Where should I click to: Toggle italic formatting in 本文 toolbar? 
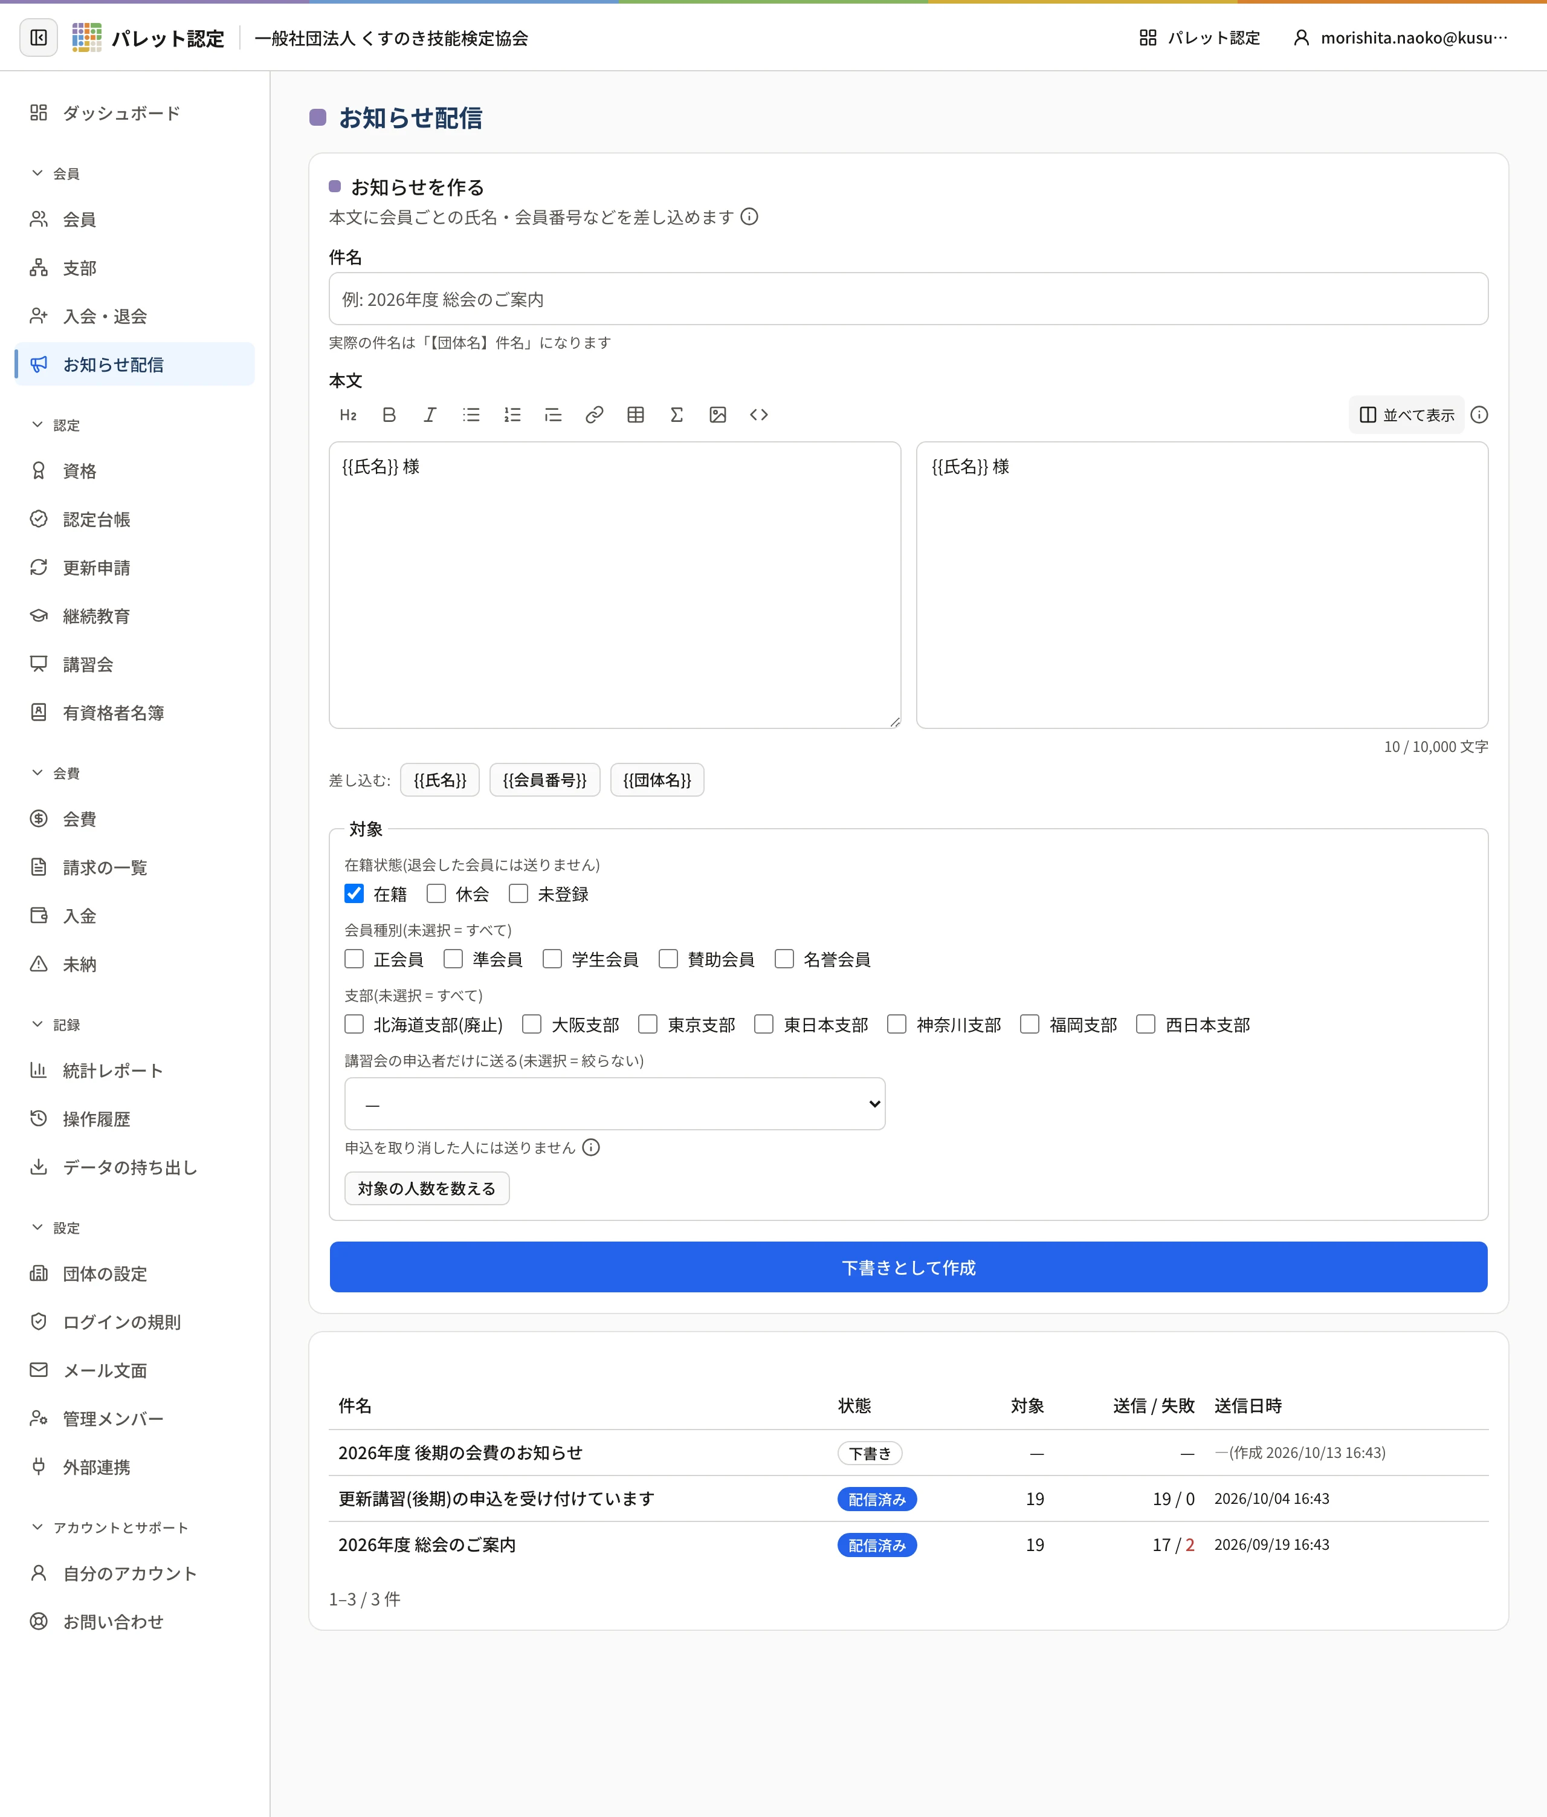pyautogui.click(x=430, y=415)
